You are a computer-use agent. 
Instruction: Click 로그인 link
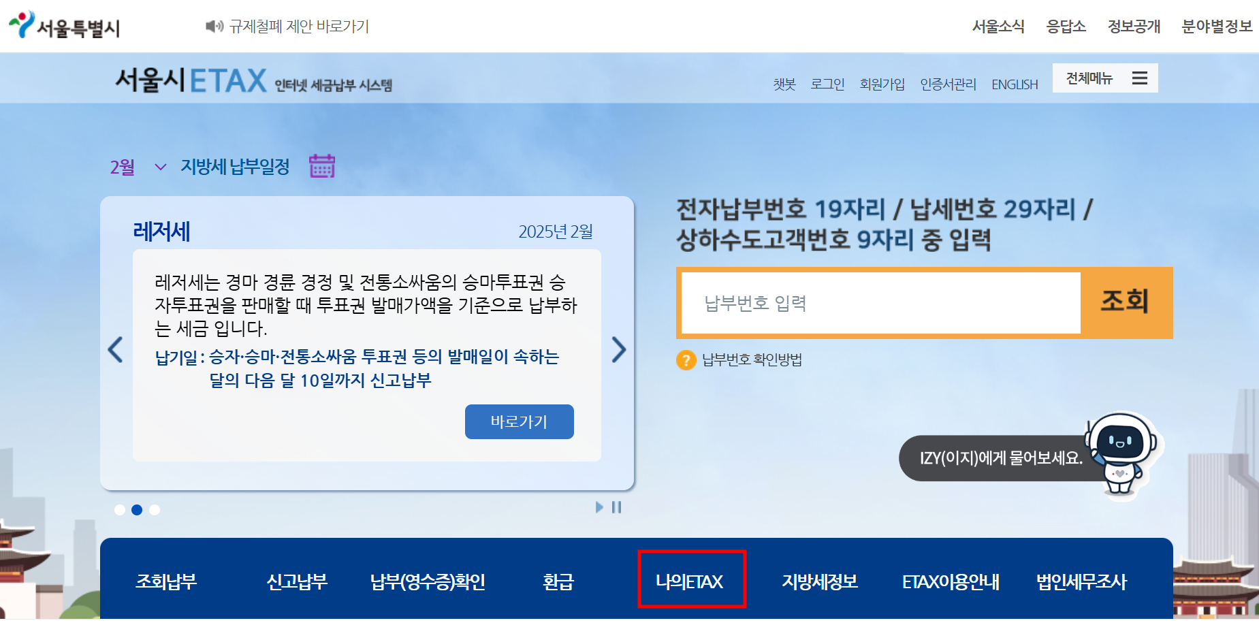point(827,84)
